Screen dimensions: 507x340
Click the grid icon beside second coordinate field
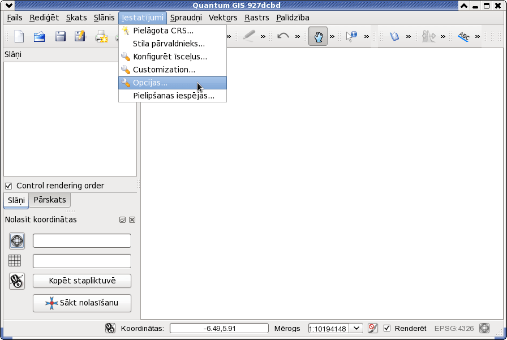pos(15,260)
